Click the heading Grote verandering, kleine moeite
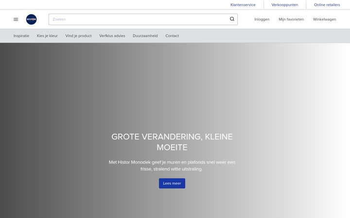350x218 pixels. coord(172,142)
